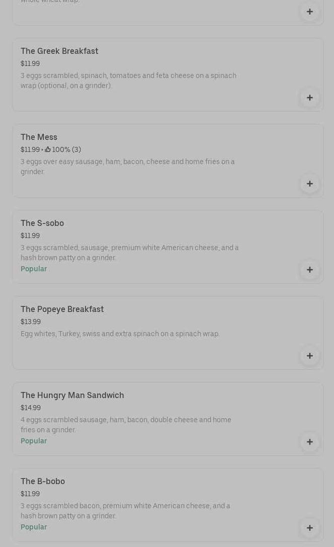Image resolution: width=334 pixels, height=547 pixels.
Task: Add The S-sobo to order
Action: pos(309,270)
